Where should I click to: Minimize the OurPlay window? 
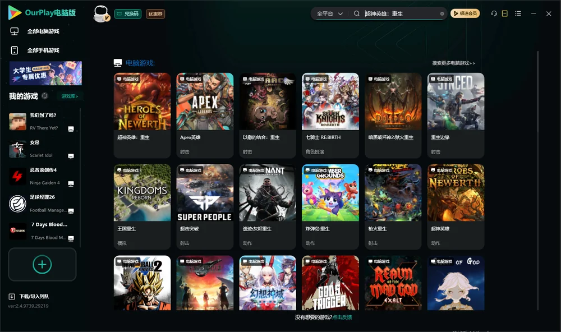tap(534, 13)
